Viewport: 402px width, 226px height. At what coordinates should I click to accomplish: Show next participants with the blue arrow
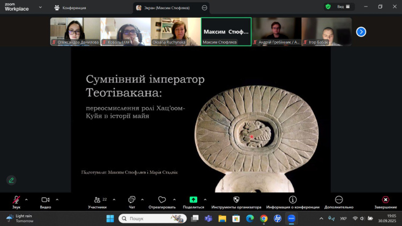[x=361, y=32]
